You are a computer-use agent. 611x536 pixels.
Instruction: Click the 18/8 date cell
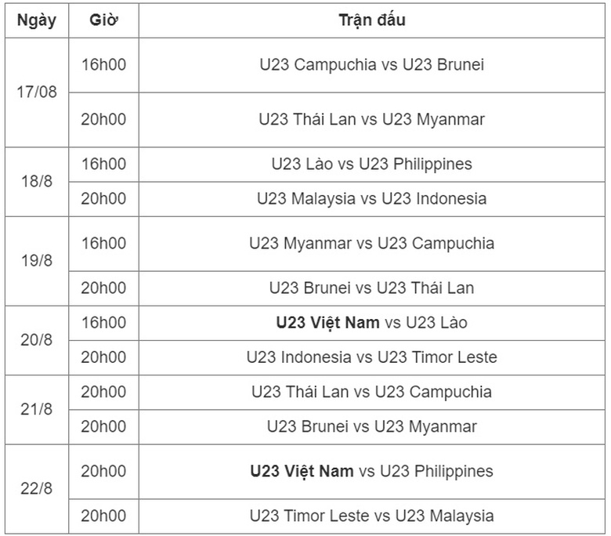(x=37, y=181)
